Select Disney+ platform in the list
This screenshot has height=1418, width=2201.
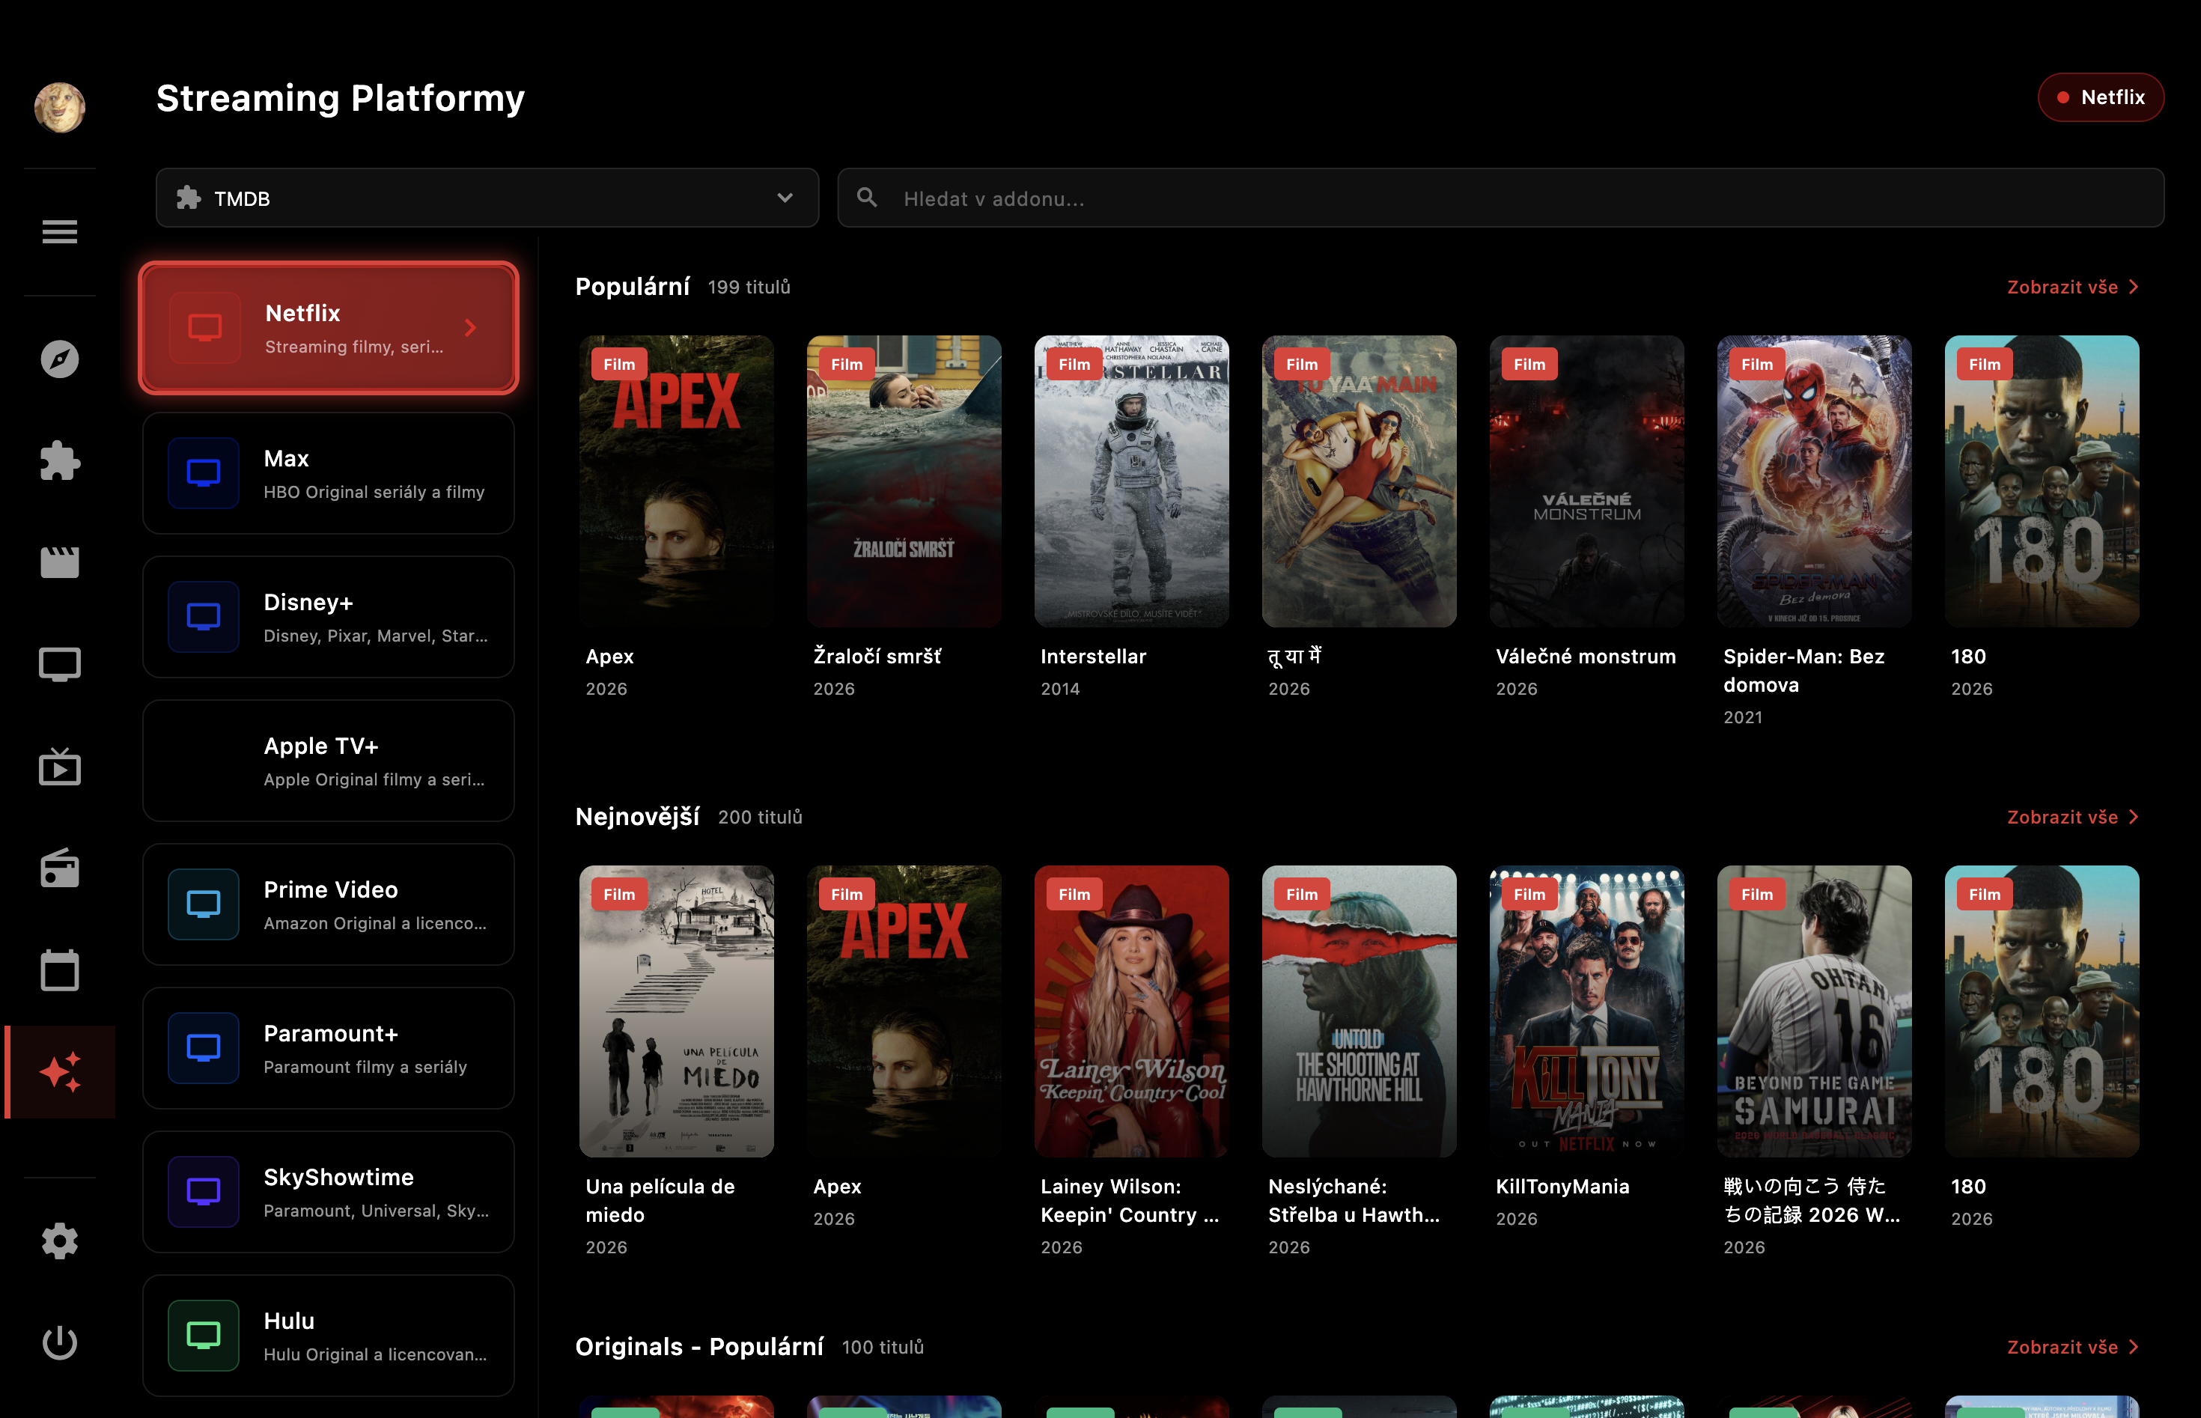pyautogui.click(x=329, y=617)
